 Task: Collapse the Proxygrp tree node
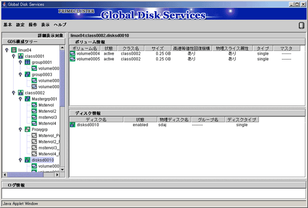click(20, 129)
